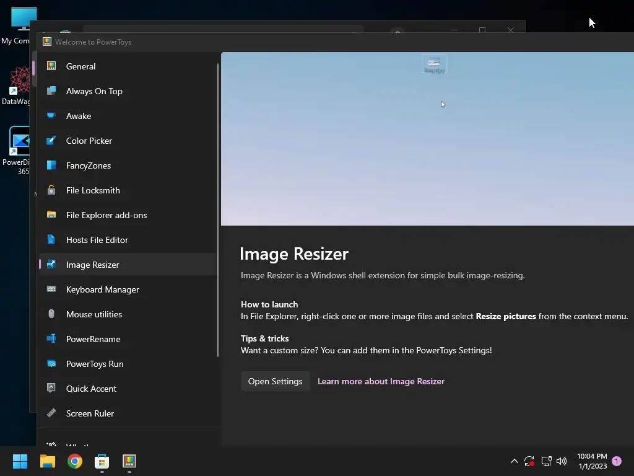Select Always On Top in the sidebar

click(128, 91)
